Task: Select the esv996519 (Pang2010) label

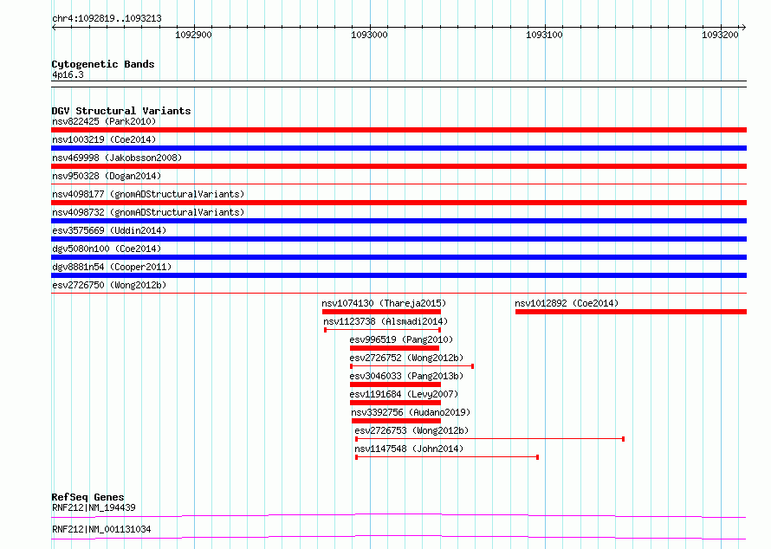Action: pos(401,339)
